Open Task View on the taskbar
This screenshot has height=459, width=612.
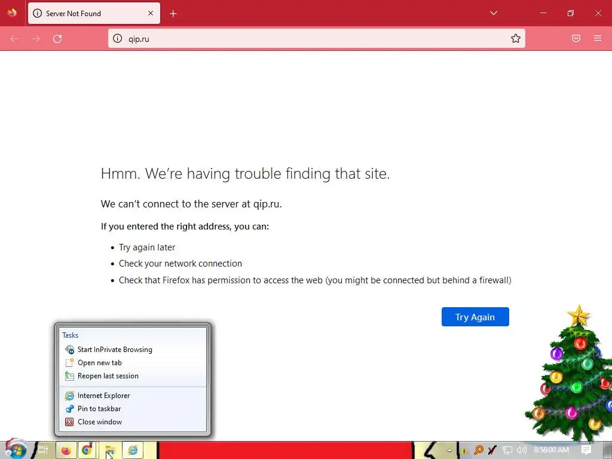pos(42,451)
